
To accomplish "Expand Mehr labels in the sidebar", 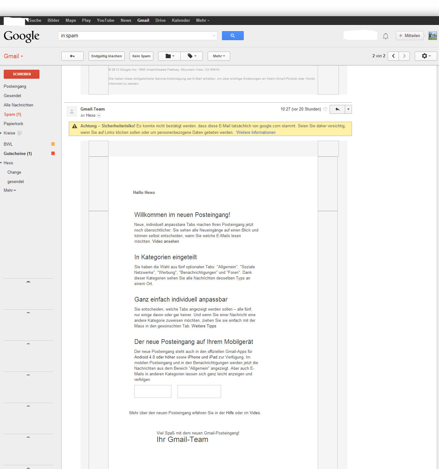I will click(10, 190).
